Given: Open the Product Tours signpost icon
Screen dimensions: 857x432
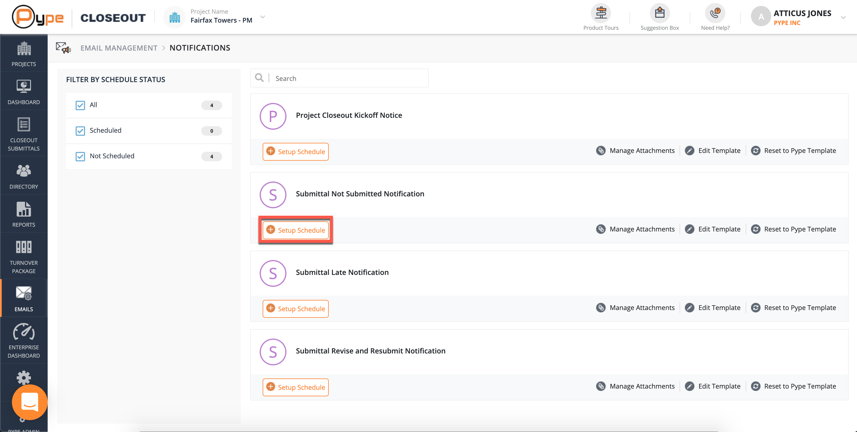Looking at the screenshot, I should point(601,13).
